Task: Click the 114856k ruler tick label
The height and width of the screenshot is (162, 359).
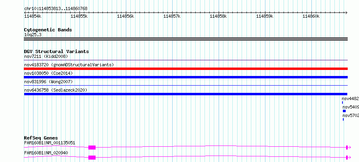Action: point(125,16)
